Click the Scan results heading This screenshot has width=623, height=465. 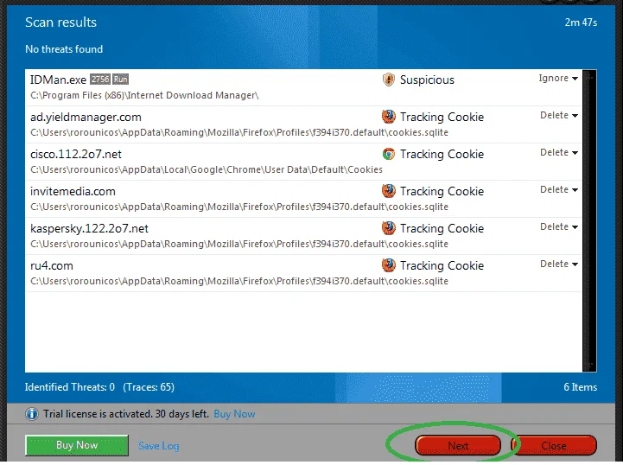(60, 22)
